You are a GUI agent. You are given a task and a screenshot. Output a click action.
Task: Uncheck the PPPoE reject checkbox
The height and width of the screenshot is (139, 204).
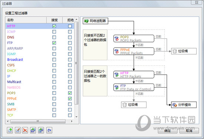tap(70, 99)
